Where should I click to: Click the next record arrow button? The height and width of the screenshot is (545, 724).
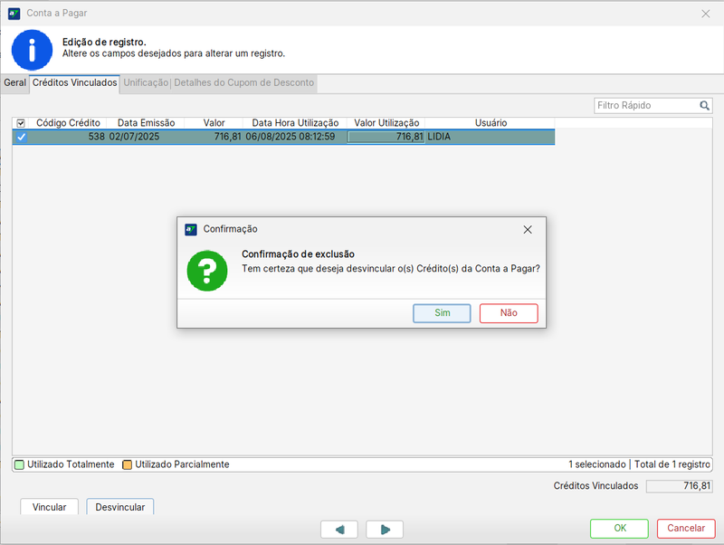point(385,530)
